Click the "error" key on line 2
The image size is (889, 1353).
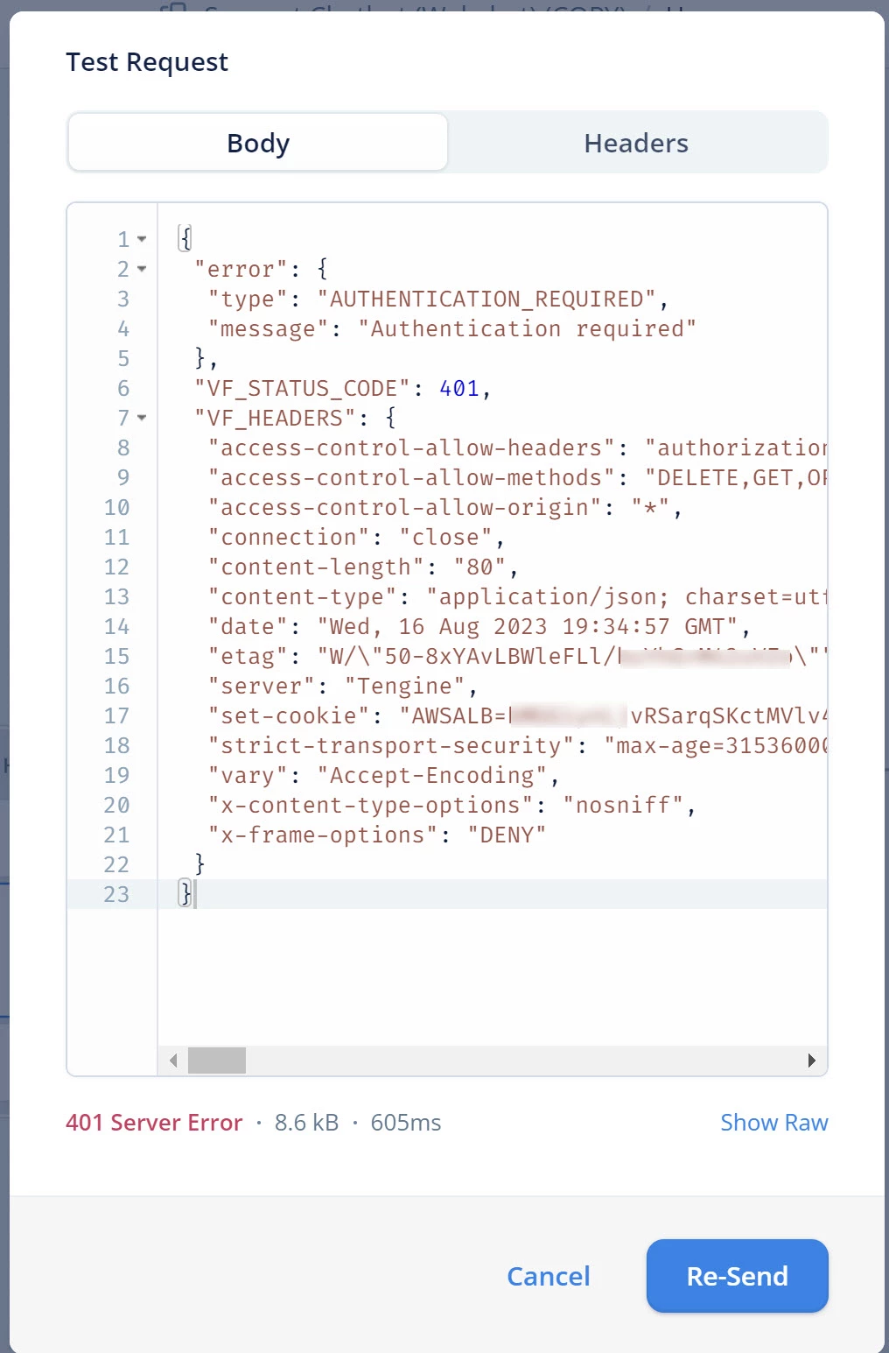click(241, 270)
